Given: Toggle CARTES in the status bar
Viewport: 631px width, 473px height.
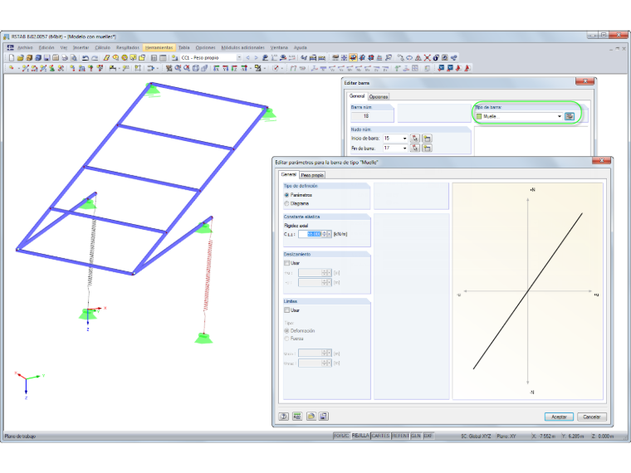Looking at the screenshot, I should [x=380, y=436].
